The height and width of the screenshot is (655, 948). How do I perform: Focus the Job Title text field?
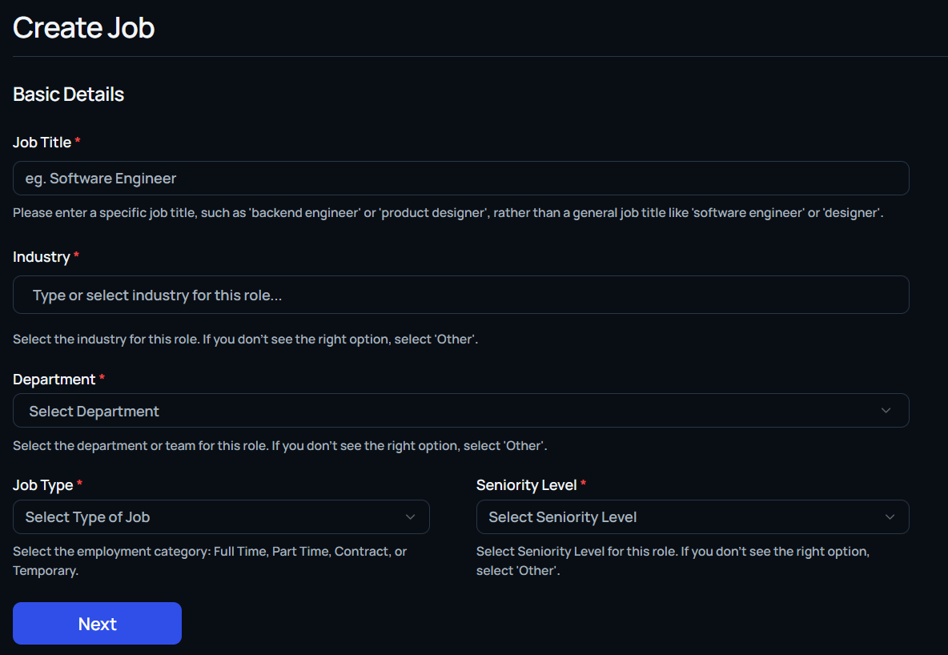[460, 179]
